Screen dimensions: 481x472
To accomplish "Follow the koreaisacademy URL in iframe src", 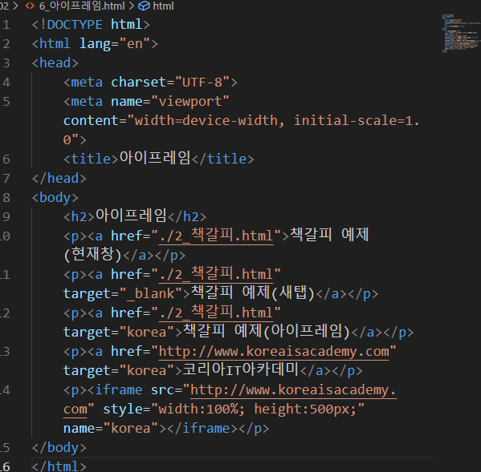I will coord(294,390).
